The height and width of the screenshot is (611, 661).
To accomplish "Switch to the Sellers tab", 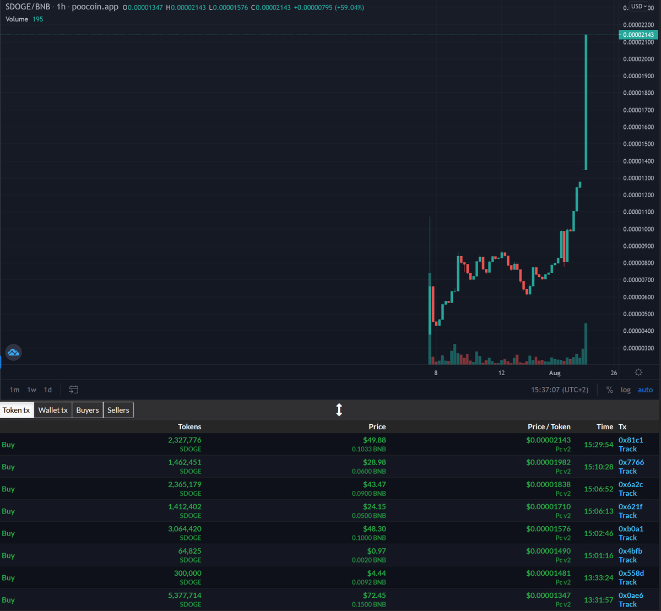I will click(118, 410).
